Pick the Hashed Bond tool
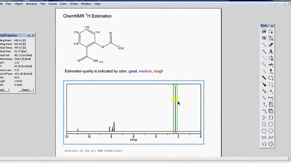 point(264,65)
